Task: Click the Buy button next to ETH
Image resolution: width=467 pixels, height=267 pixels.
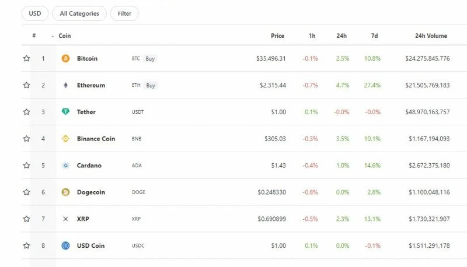Action: [x=151, y=85]
